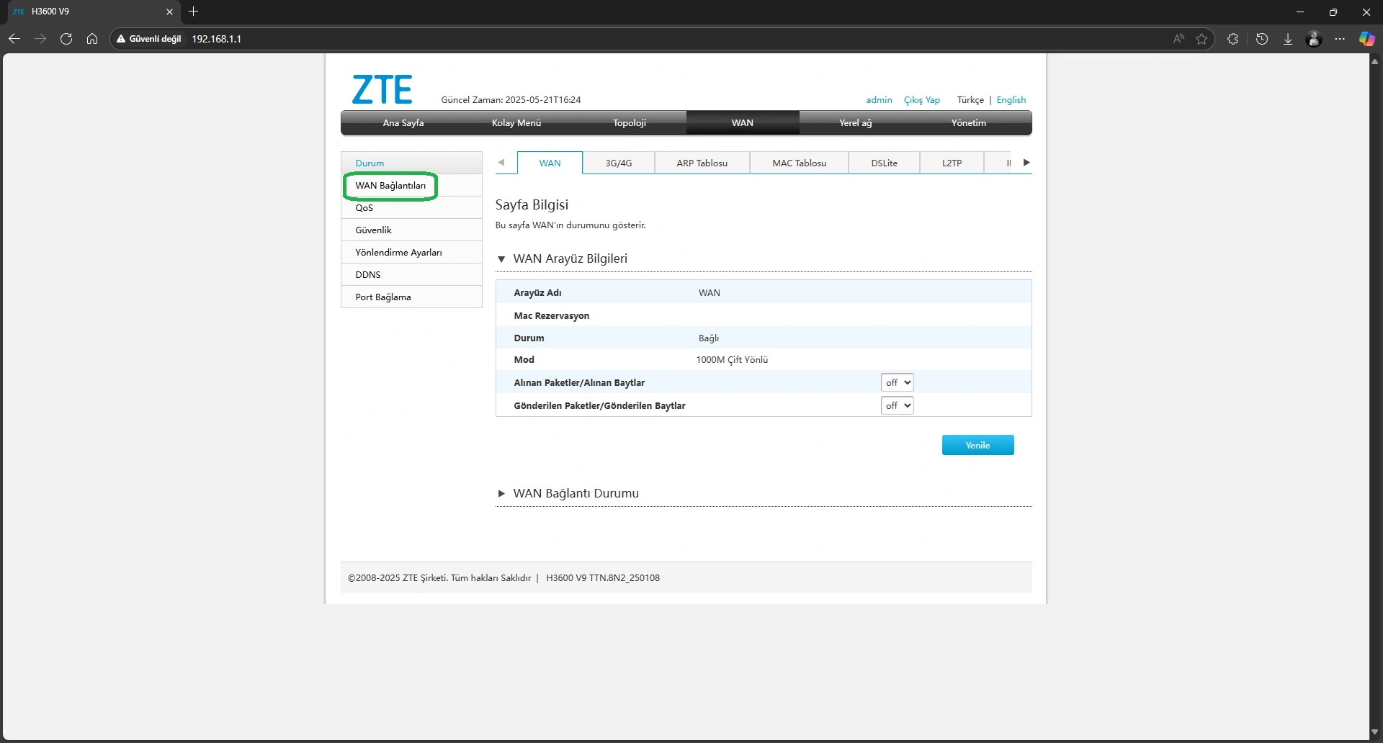Open Yönlendirme Ayarları in the sidebar

411,253
